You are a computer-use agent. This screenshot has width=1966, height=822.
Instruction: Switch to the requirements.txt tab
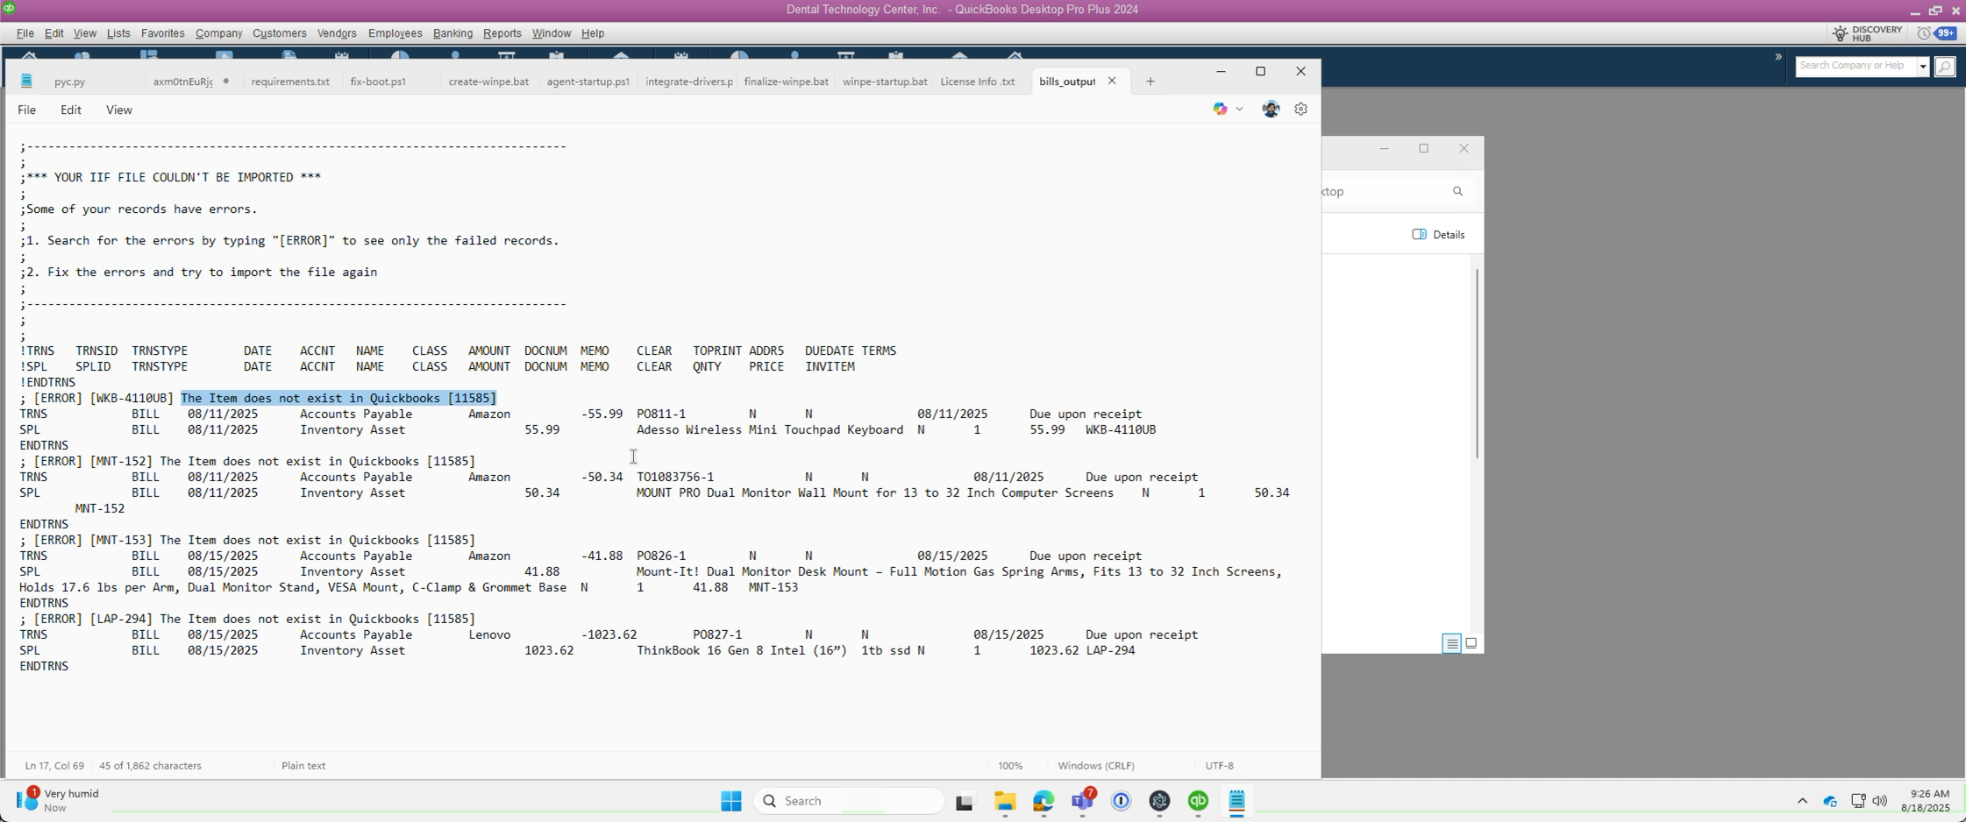290,81
